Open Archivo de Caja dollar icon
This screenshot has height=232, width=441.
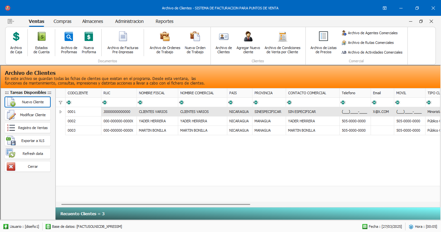pos(16,36)
